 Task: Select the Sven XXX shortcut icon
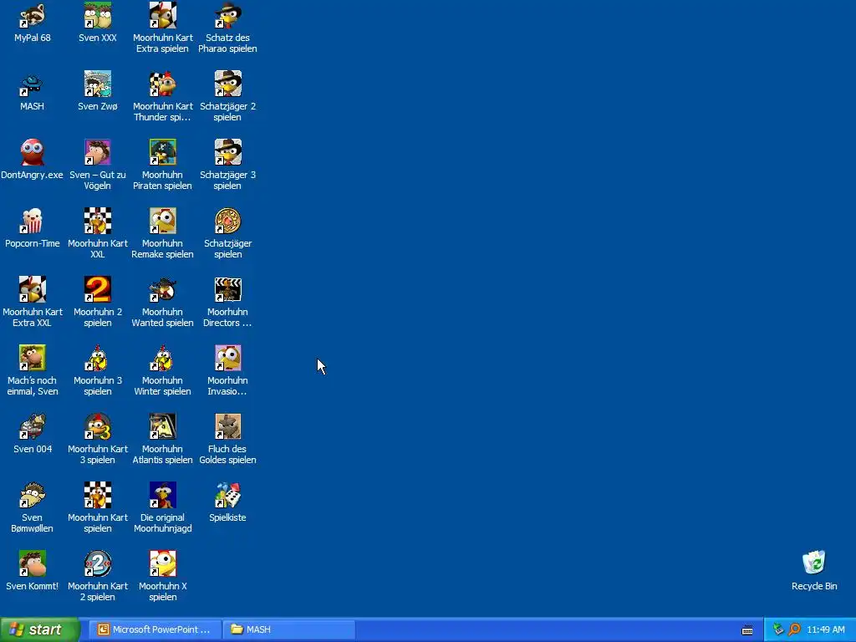[x=98, y=15]
